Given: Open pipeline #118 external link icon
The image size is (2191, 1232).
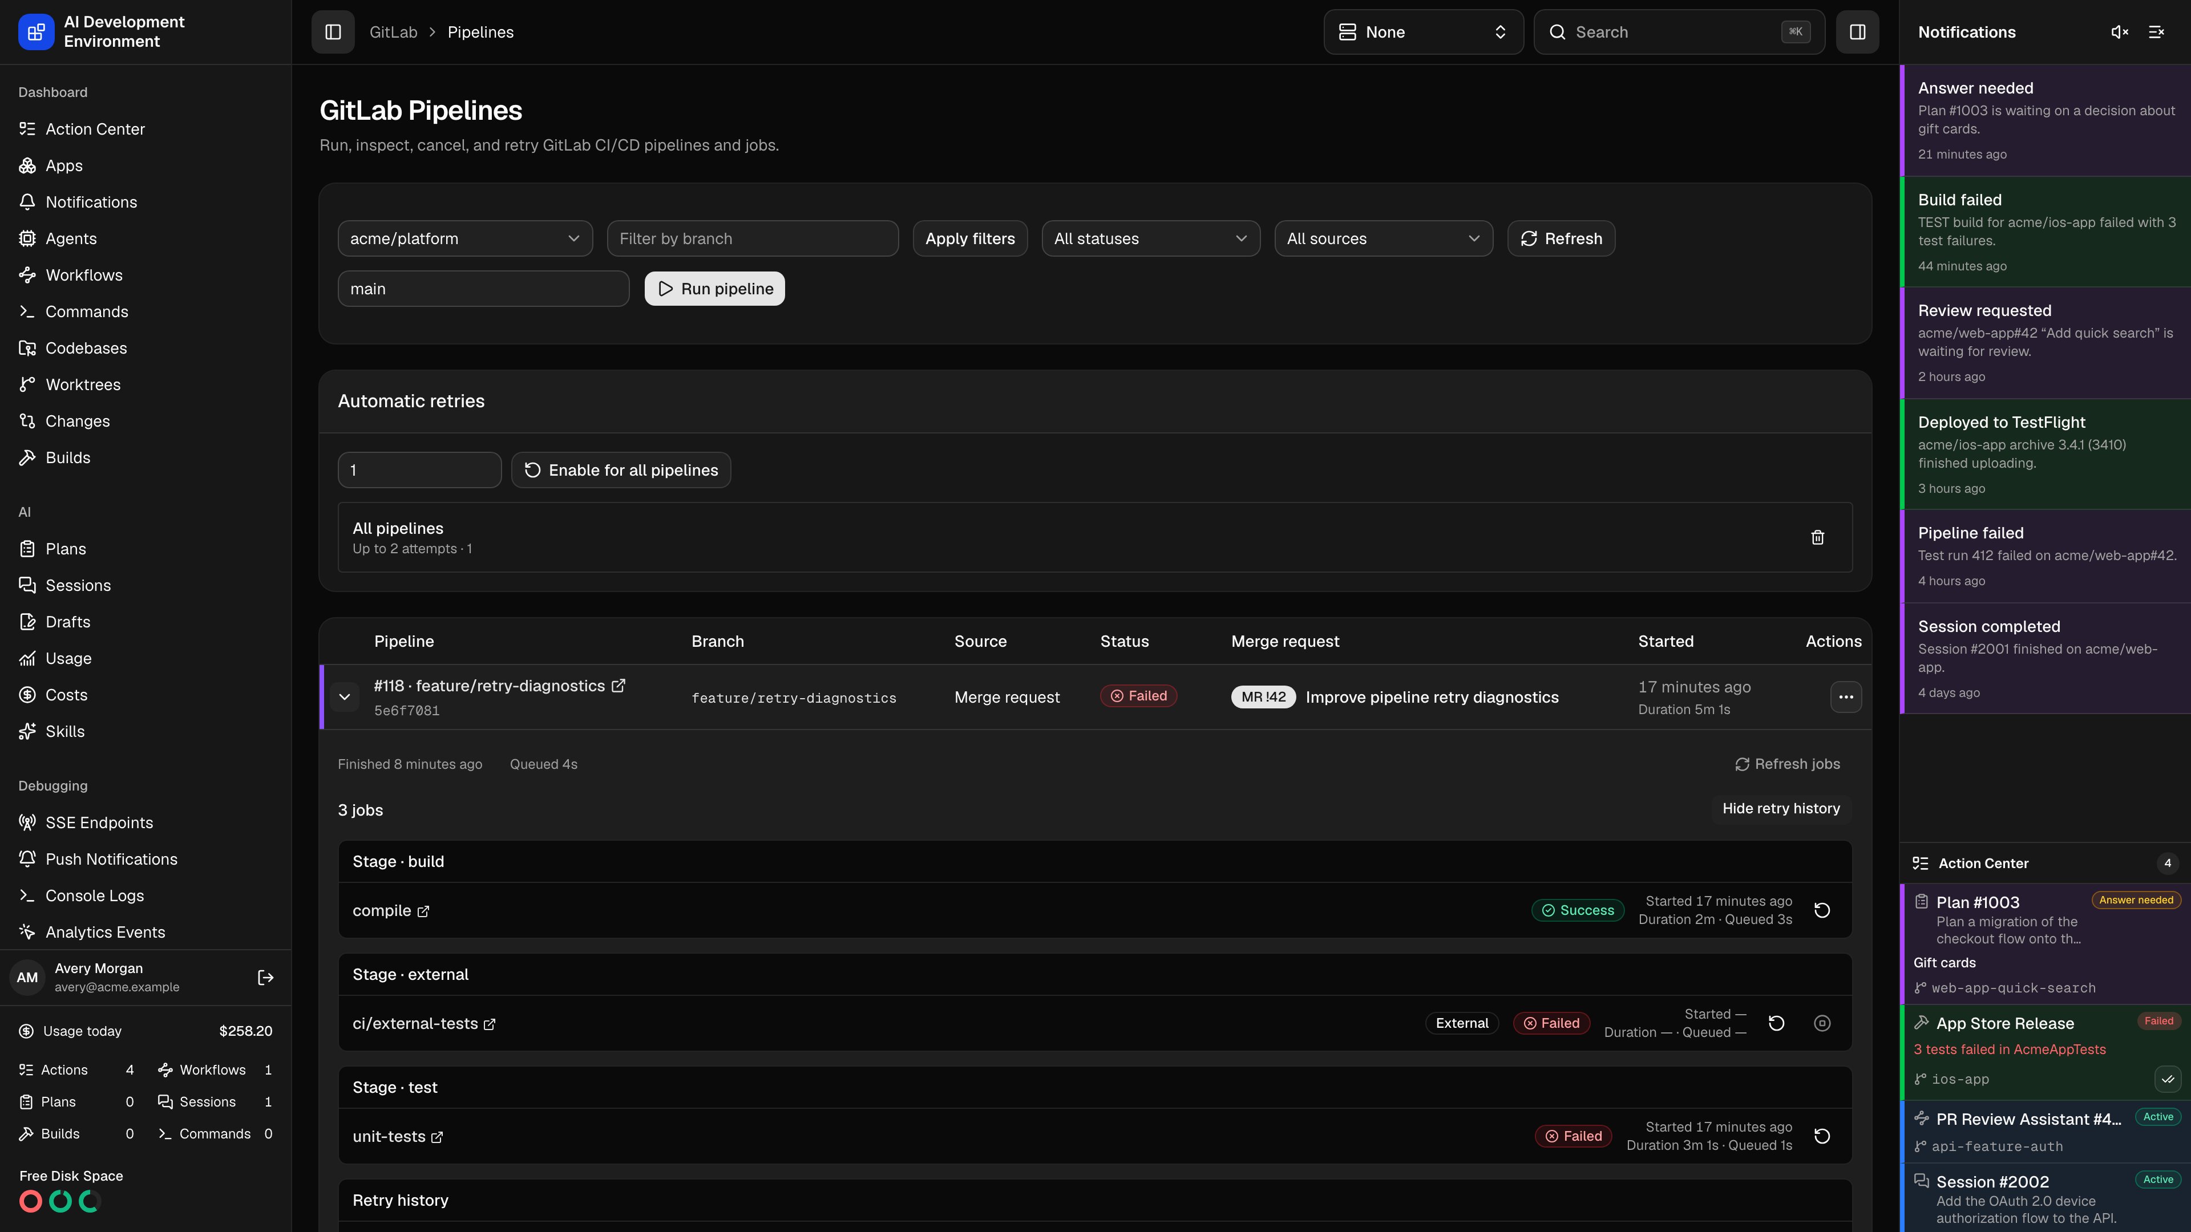Looking at the screenshot, I should click(x=619, y=685).
